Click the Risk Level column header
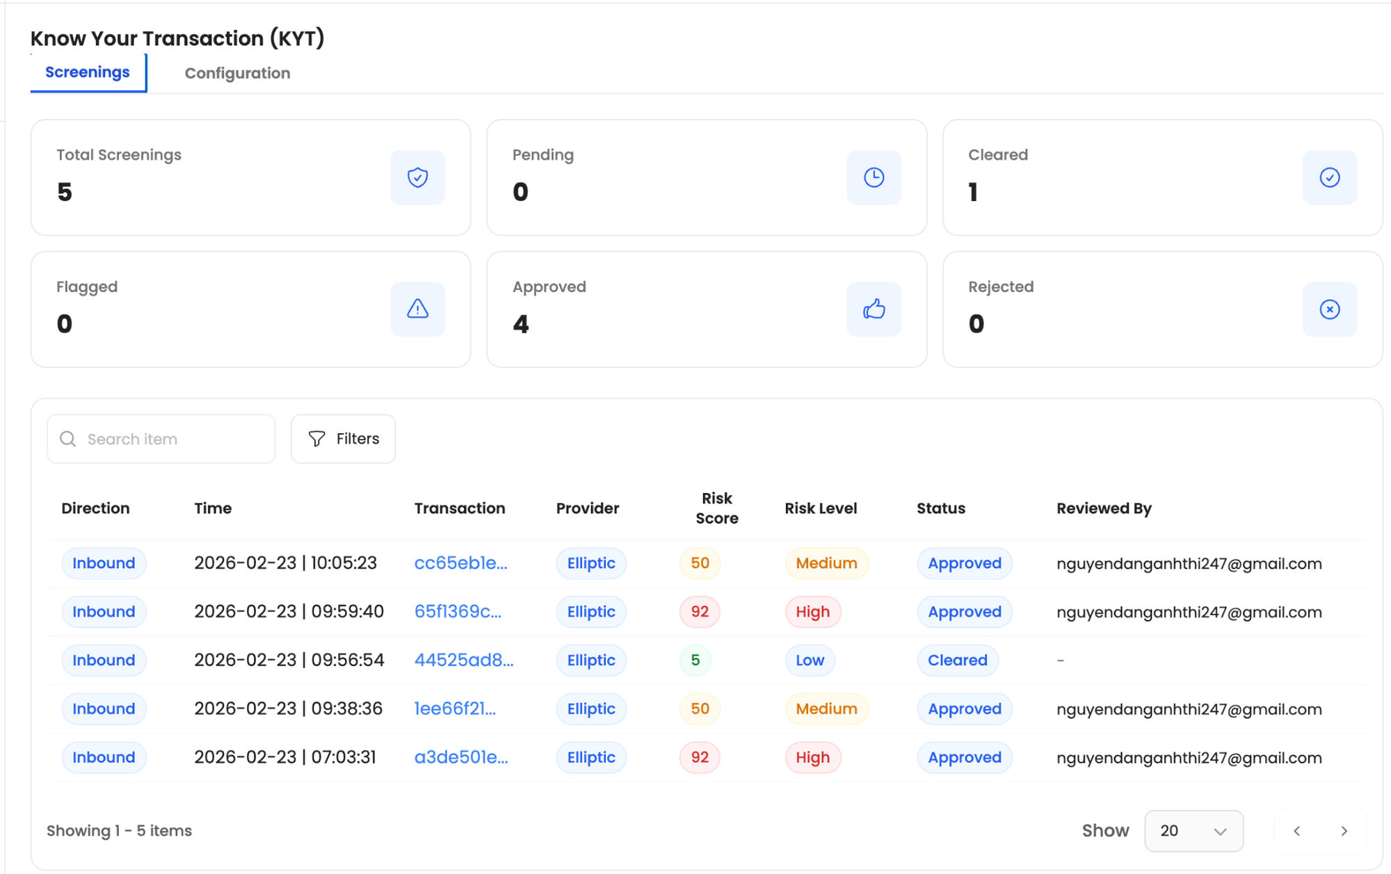The height and width of the screenshot is (874, 1391). coord(821,508)
